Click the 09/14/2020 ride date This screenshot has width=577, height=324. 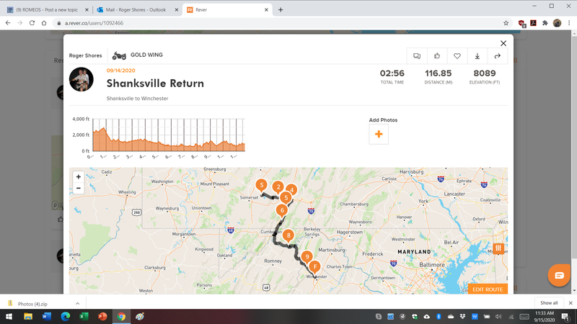pyautogui.click(x=120, y=71)
